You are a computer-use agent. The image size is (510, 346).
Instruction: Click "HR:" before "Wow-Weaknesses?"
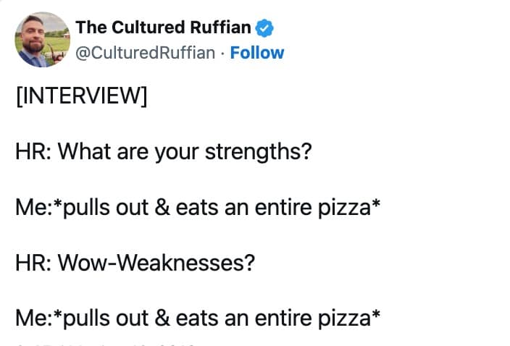coord(33,262)
